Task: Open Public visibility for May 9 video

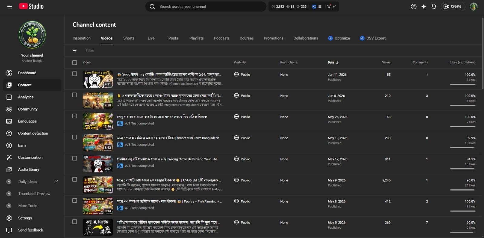Action: click(x=242, y=180)
